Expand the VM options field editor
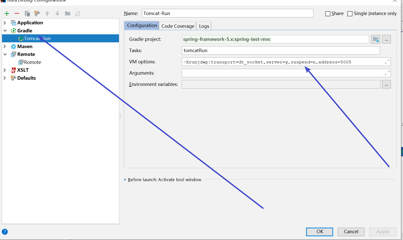Viewport: 403px width, 240px height. click(x=387, y=62)
